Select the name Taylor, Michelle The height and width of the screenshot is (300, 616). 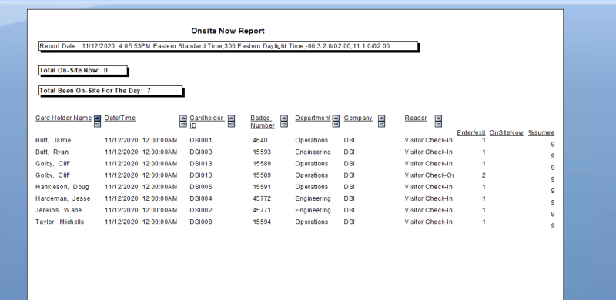coord(60,222)
